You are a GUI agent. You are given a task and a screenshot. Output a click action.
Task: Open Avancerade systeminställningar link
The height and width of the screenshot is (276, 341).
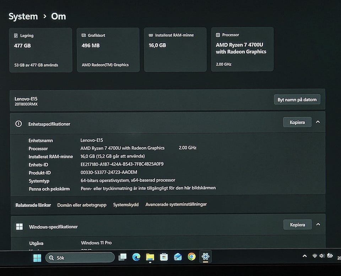pyautogui.click(x=176, y=204)
